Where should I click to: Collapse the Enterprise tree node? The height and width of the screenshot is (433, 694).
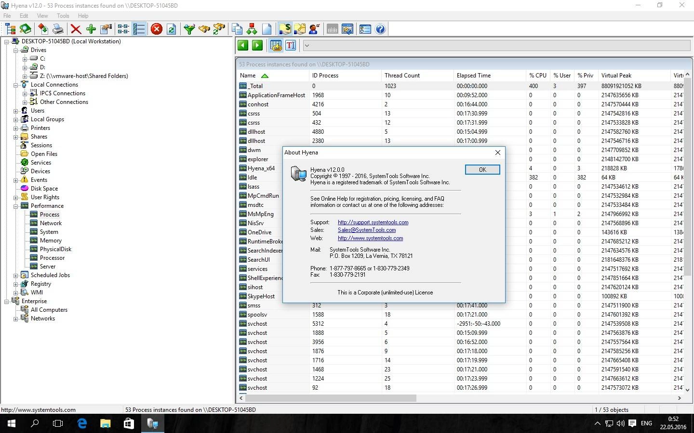(7, 301)
